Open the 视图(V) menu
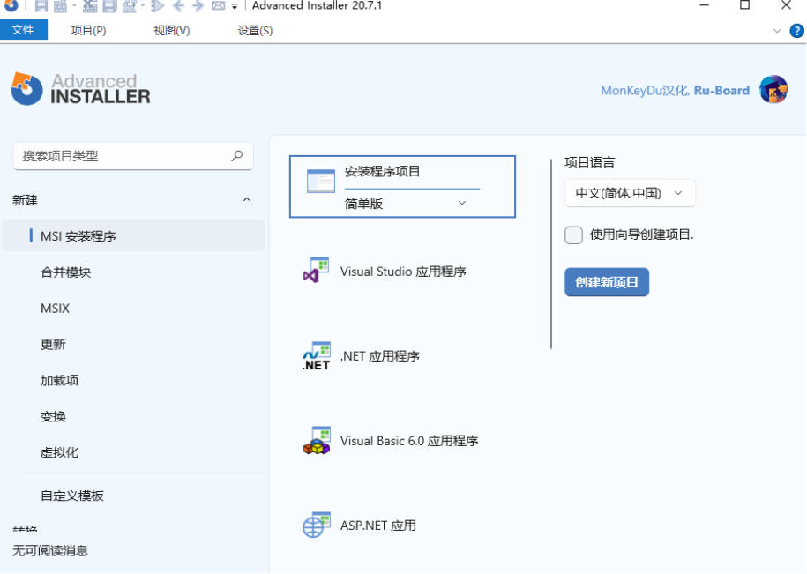Image resolution: width=807 pixels, height=574 pixels. tap(170, 29)
